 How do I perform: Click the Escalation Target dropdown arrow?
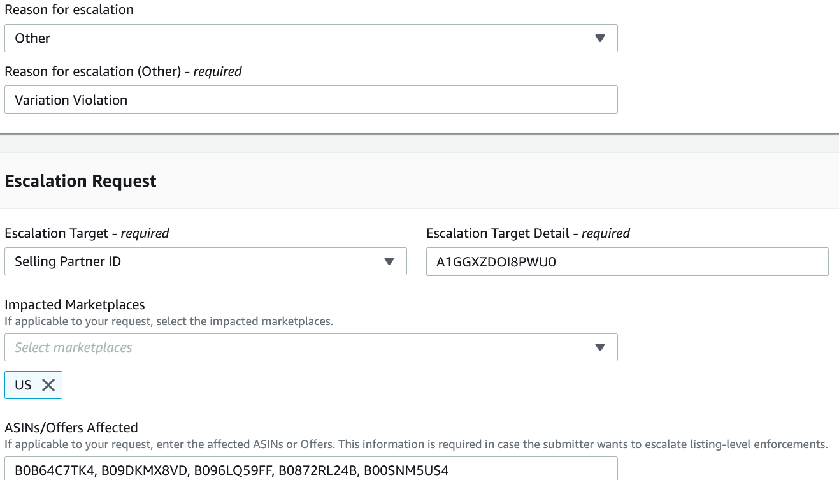tap(389, 261)
